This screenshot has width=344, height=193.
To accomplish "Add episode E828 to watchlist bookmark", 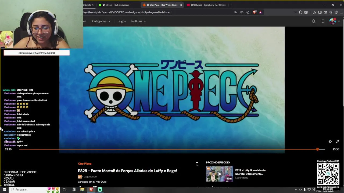I will [197, 164].
